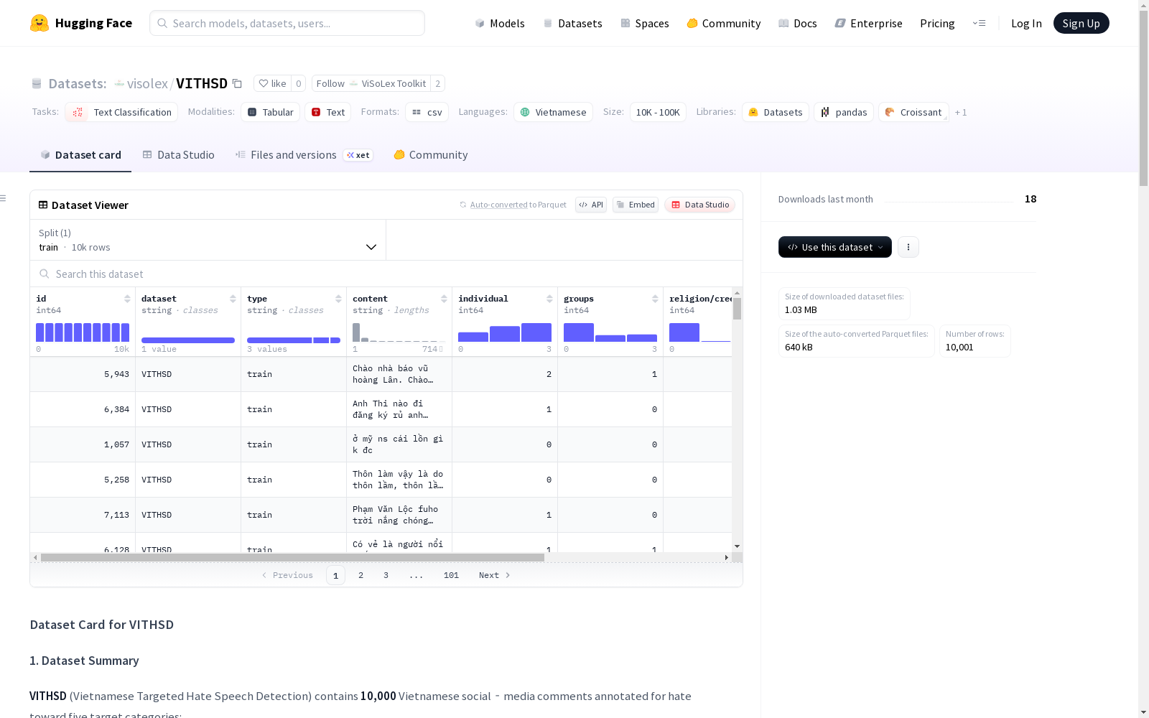Select the Tabular modality tag

coord(270,112)
